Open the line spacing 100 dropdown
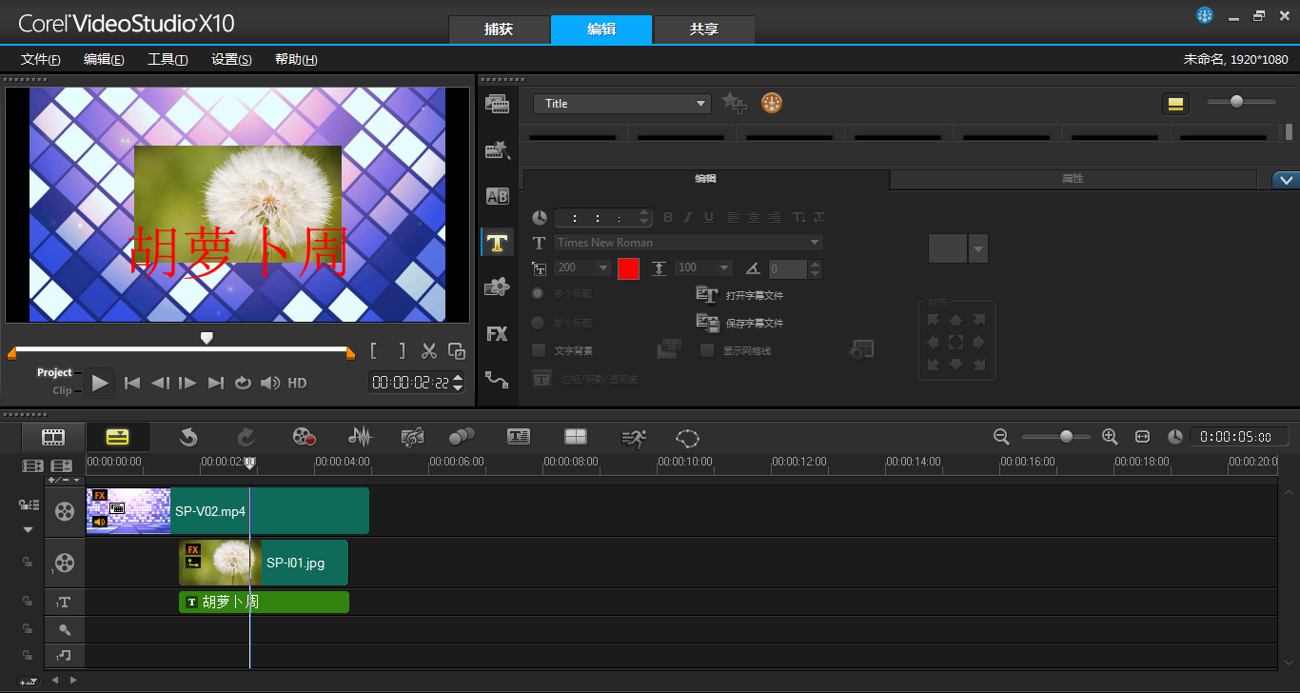This screenshot has width=1300, height=693. (x=704, y=268)
